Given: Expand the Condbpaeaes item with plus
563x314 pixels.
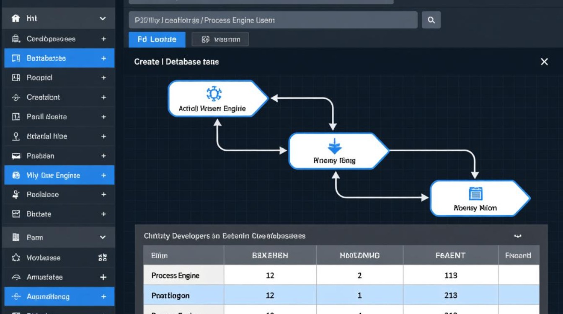Looking at the screenshot, I should click(103, 39).
